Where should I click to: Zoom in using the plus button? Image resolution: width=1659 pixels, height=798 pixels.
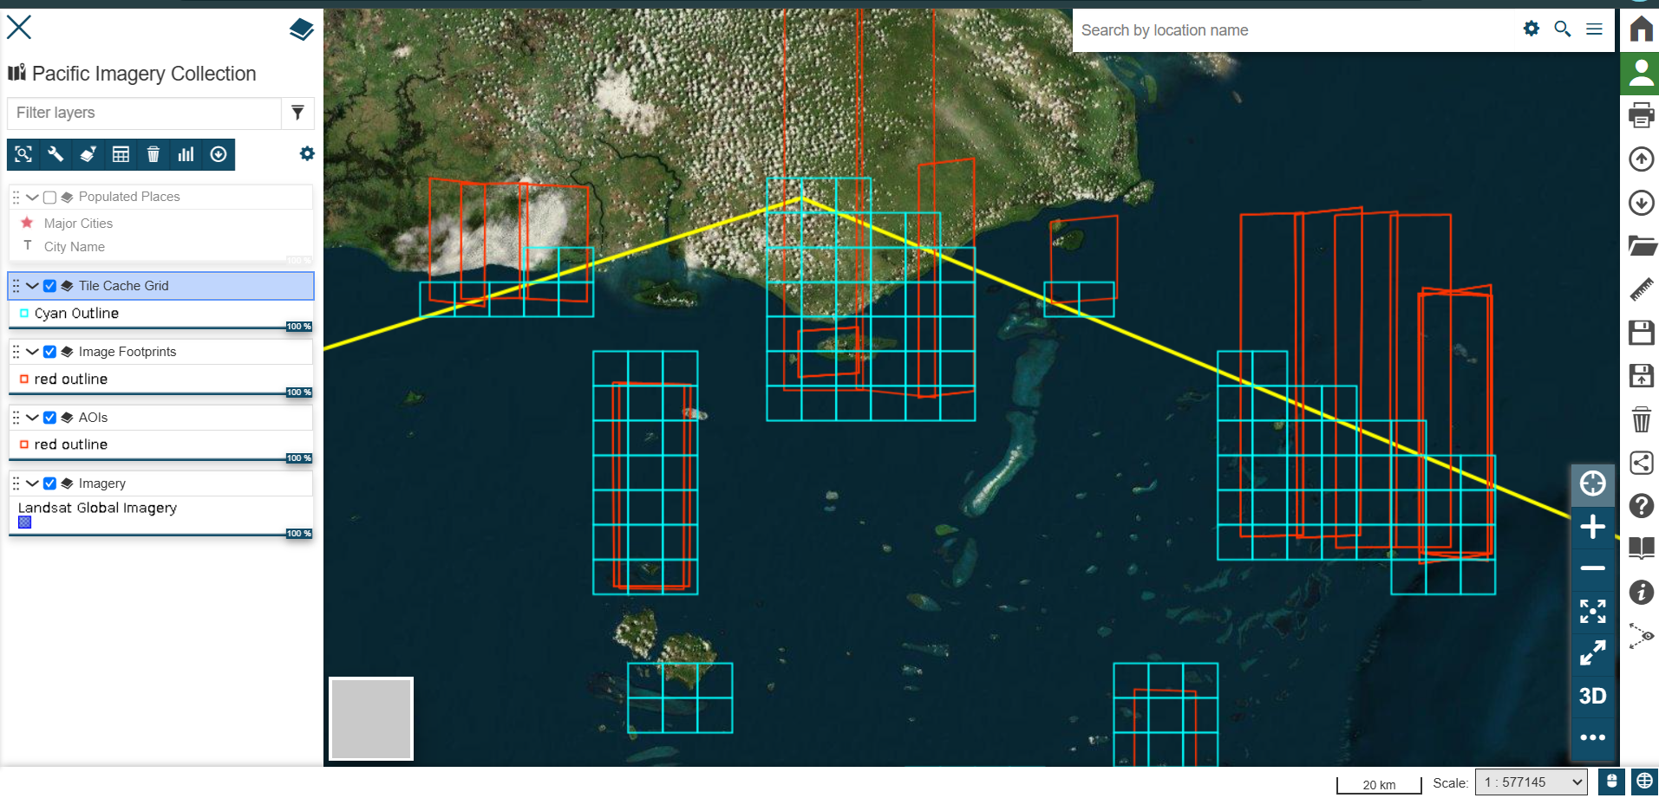coord(1592,526)
